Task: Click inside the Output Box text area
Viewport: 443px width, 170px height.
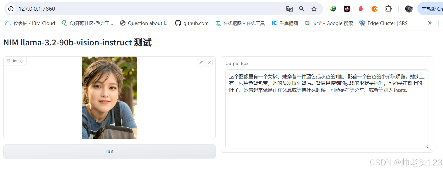Action: pyautogui.click(x=327, y=109)
